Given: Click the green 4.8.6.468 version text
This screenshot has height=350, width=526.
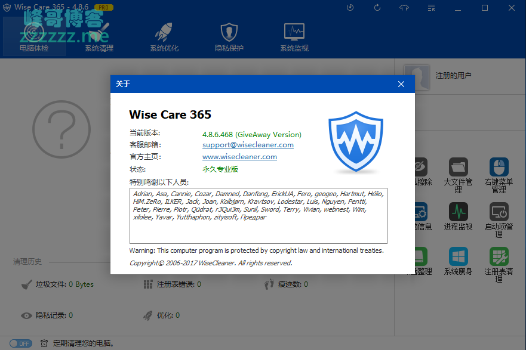Looking at the screenshot, I should [x=251, y=135].
